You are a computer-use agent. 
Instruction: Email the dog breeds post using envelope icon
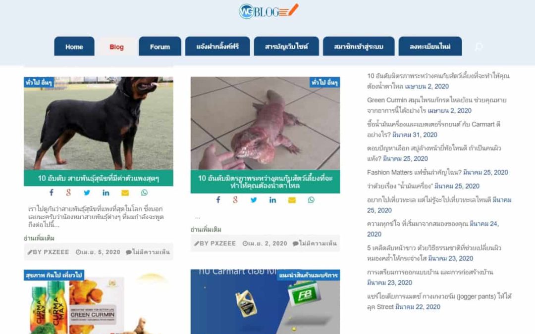pos(125,193)
